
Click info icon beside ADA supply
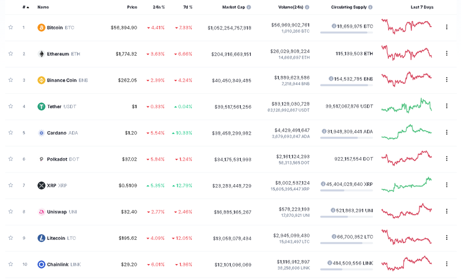(324, 131)
